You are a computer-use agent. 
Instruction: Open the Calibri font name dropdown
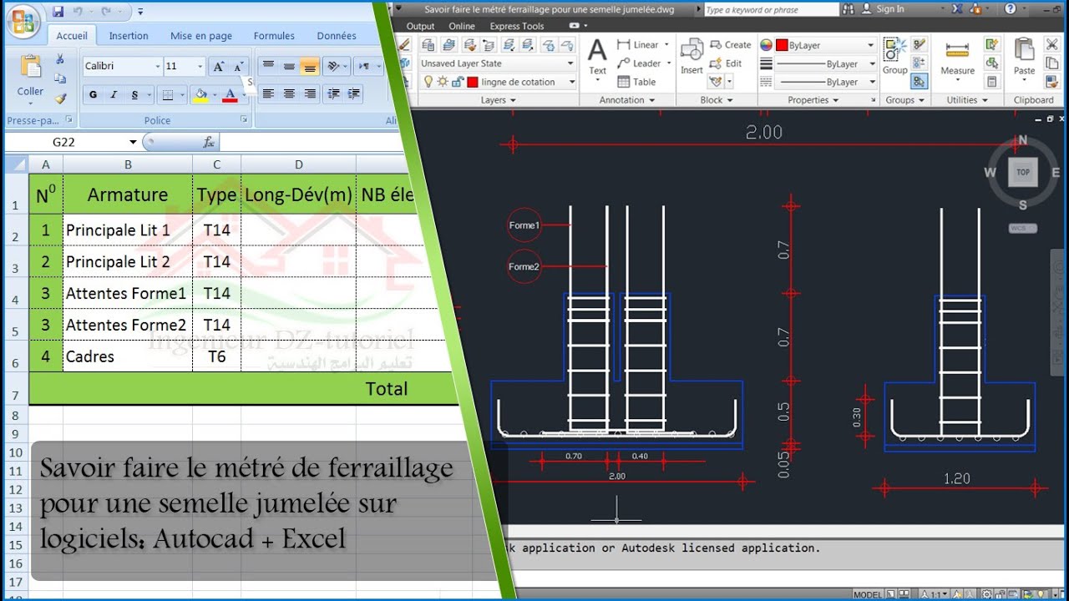click(157, 66)
